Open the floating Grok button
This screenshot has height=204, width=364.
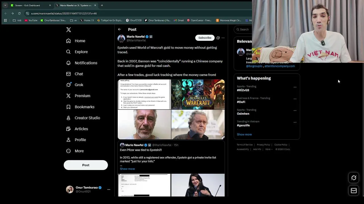click(x=354, y=178)
